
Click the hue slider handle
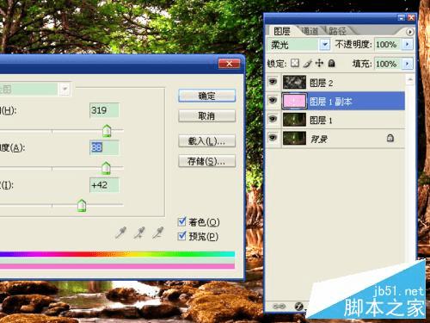click(x=107, y=131)
